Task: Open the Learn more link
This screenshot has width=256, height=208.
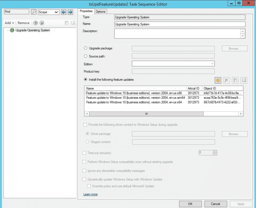Action: pyautogui.click(x=90, y=194)
